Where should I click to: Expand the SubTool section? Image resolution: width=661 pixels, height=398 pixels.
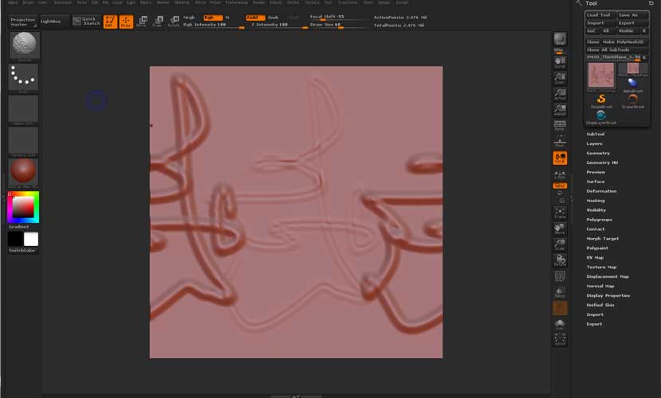(x=596, y=135)
